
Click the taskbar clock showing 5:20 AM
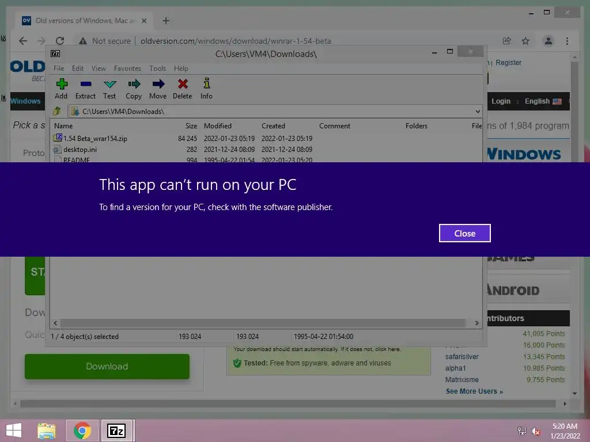(565, 430)
